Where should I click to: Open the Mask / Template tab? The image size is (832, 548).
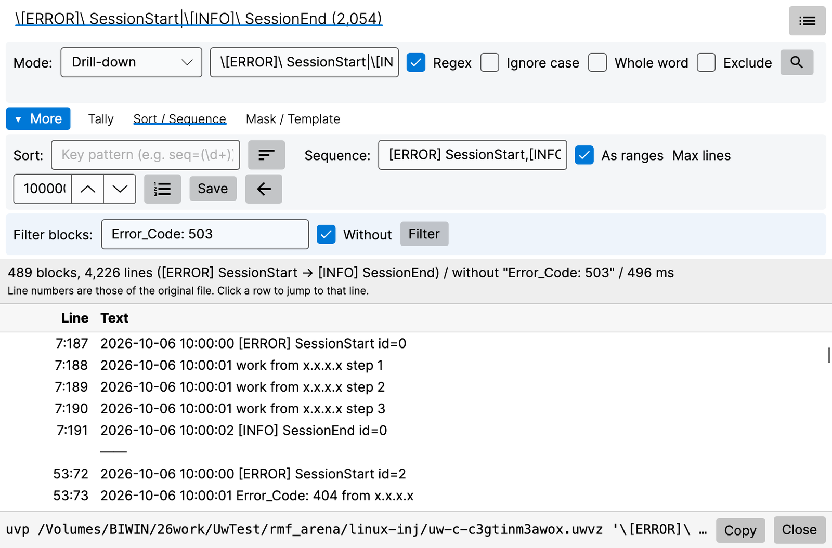293,119
